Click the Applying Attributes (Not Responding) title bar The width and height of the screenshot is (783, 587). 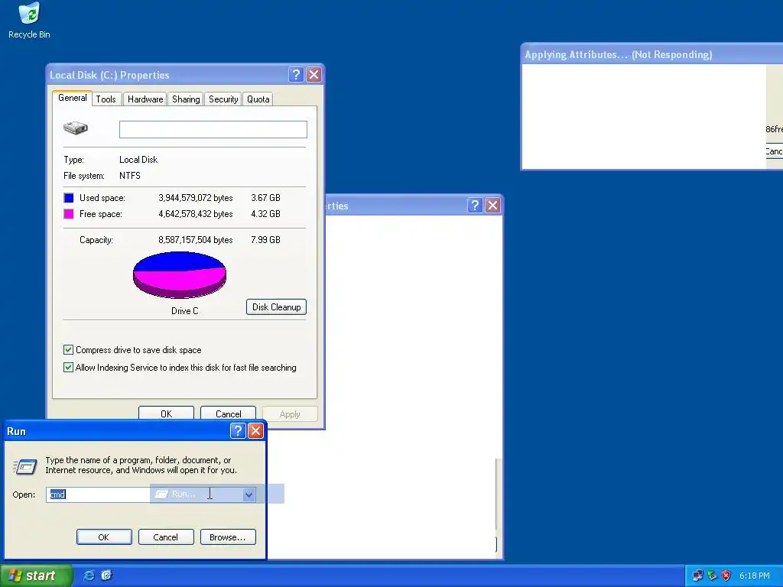pyautogui.click(x=651, y=54)
